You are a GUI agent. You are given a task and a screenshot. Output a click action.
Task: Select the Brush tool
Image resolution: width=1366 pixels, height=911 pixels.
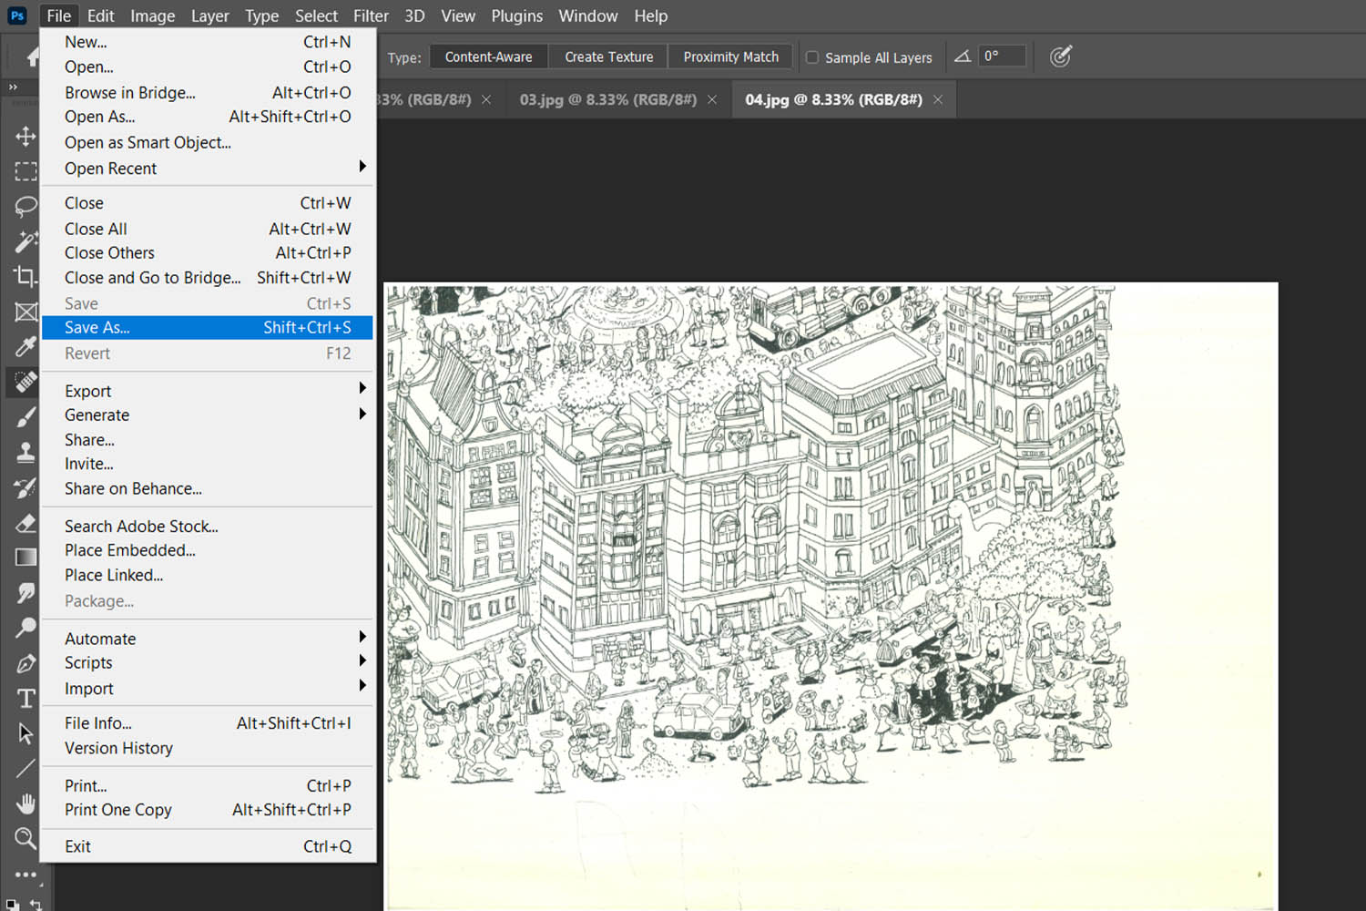point(25,416)
